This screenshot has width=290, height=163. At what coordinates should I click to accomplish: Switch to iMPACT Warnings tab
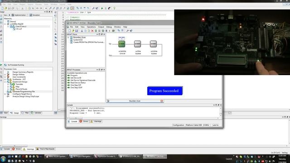96,121
